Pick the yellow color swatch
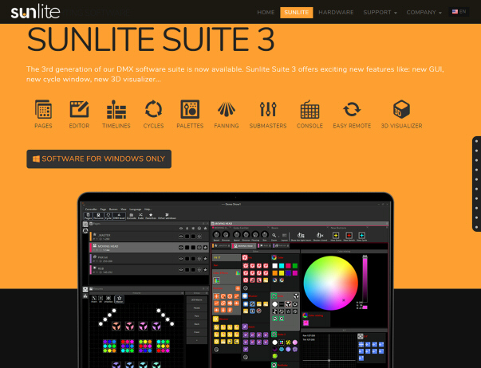 [282, 272]
